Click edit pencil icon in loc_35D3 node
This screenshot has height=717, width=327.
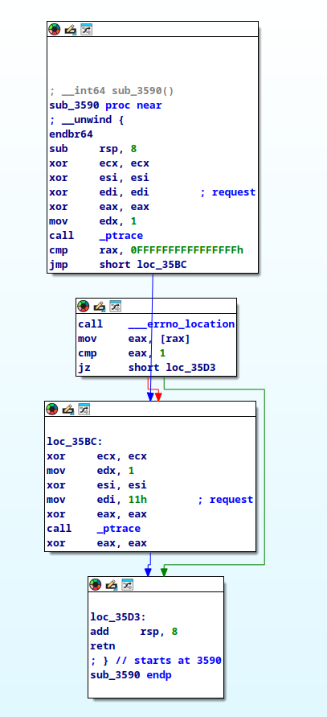112,584
